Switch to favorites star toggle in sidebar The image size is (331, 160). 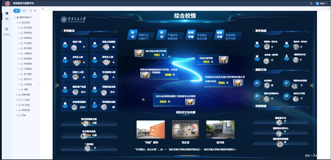[x=24, y=11]
